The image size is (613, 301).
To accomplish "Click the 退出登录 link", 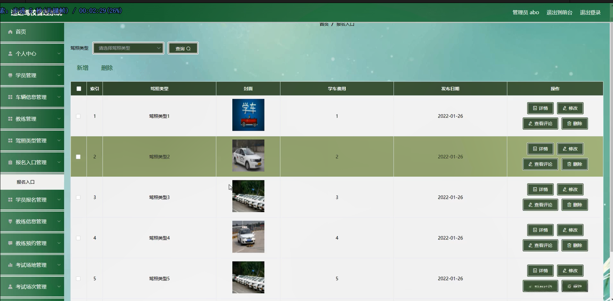I will coord(590,12).
